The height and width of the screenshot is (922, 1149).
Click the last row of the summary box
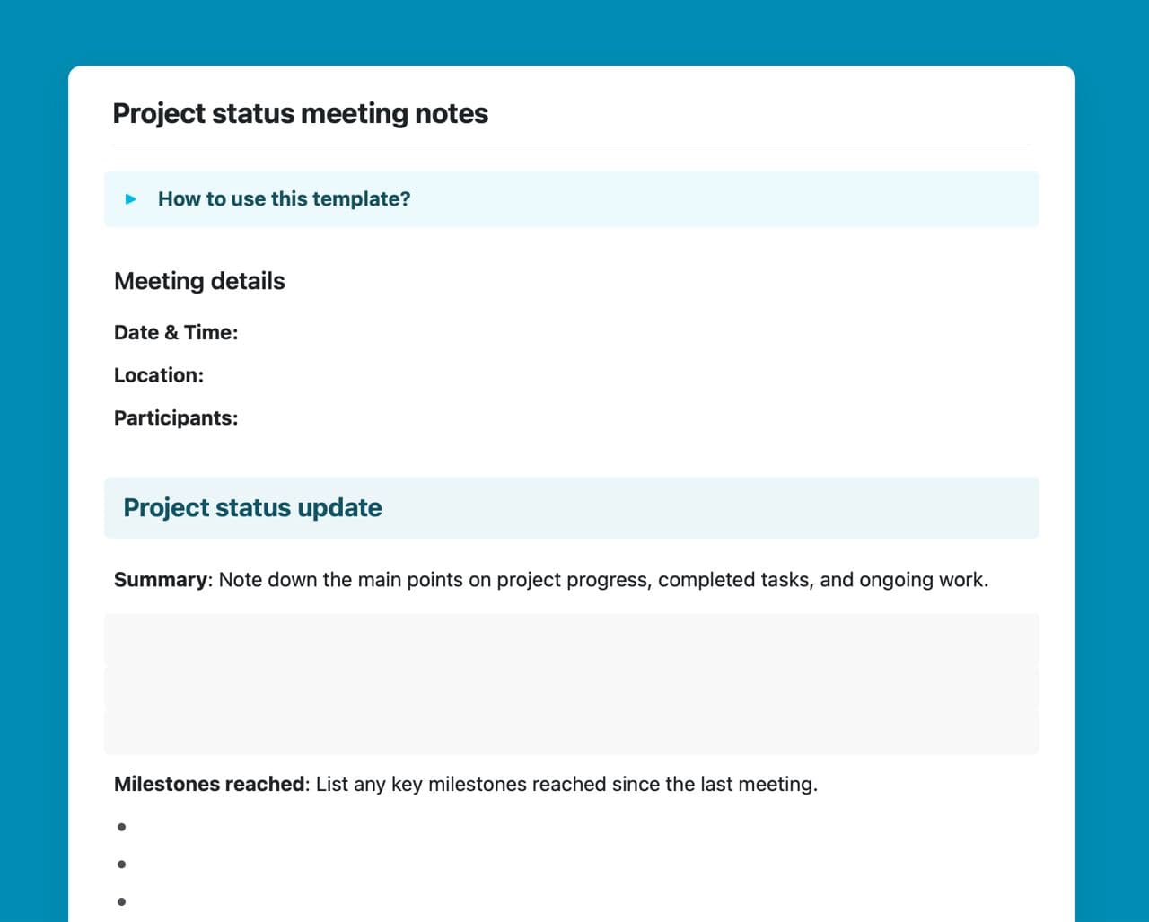571,732
